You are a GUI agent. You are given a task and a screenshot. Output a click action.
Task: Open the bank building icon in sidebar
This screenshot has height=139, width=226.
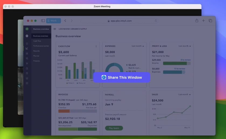point(27,53)
